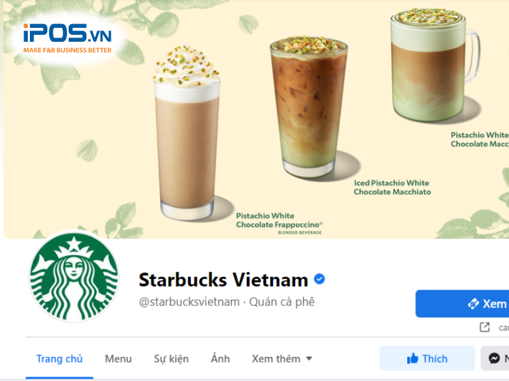Image resolution: width=509 pixels, height=381 pixels.
Task: Click the iPOS.vn logo watermark
Action: 67,38
